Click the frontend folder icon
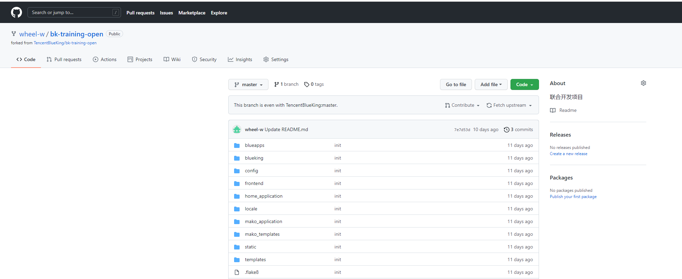 237,184
